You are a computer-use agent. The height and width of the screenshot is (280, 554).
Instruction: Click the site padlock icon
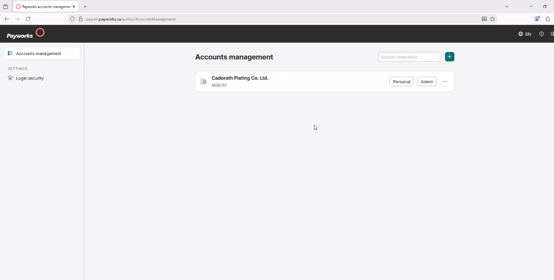click(80, 19)
